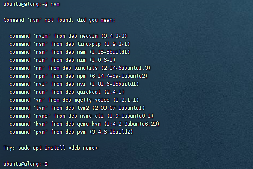Click the 'num' from deb quickcal line

67,92
